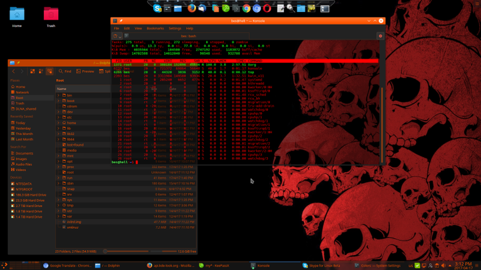This screenshot has height=270, width=481.
Task: Open Edit menu in Konsole
Action: (127, 29)
